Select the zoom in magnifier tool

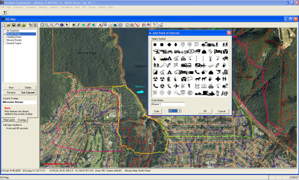[x=47, y=25]
